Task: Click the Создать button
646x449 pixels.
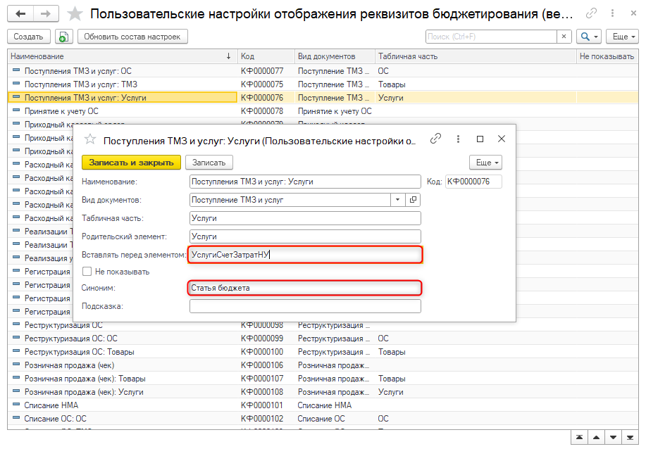Action: tap(28, 37)
